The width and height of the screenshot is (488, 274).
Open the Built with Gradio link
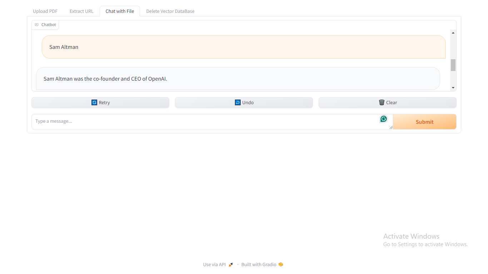click(262, 264)
